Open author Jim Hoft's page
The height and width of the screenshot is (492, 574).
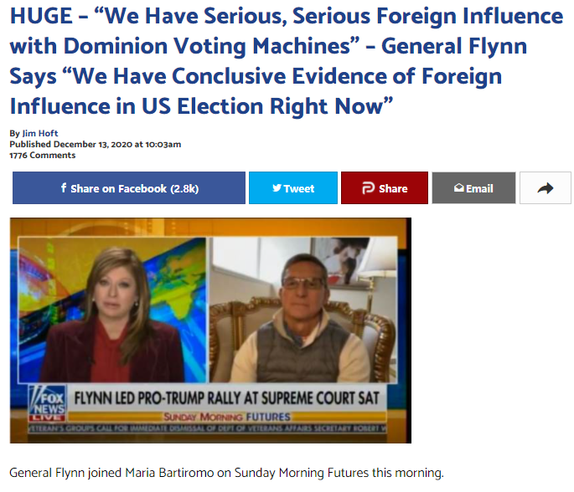coord(40,133)
